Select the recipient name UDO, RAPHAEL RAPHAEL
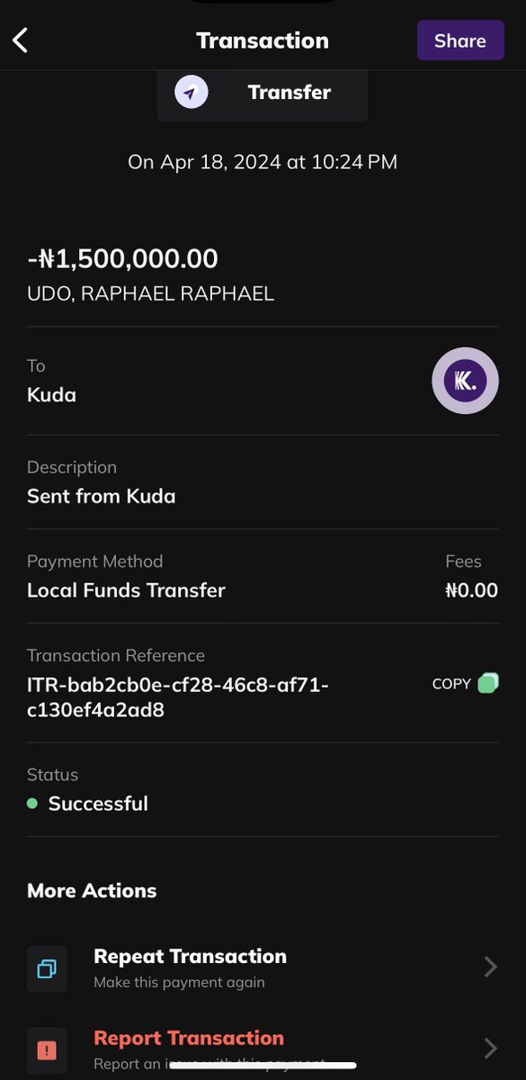The image size is (526, 1080). pyautogui.click(x=149, y=292)
